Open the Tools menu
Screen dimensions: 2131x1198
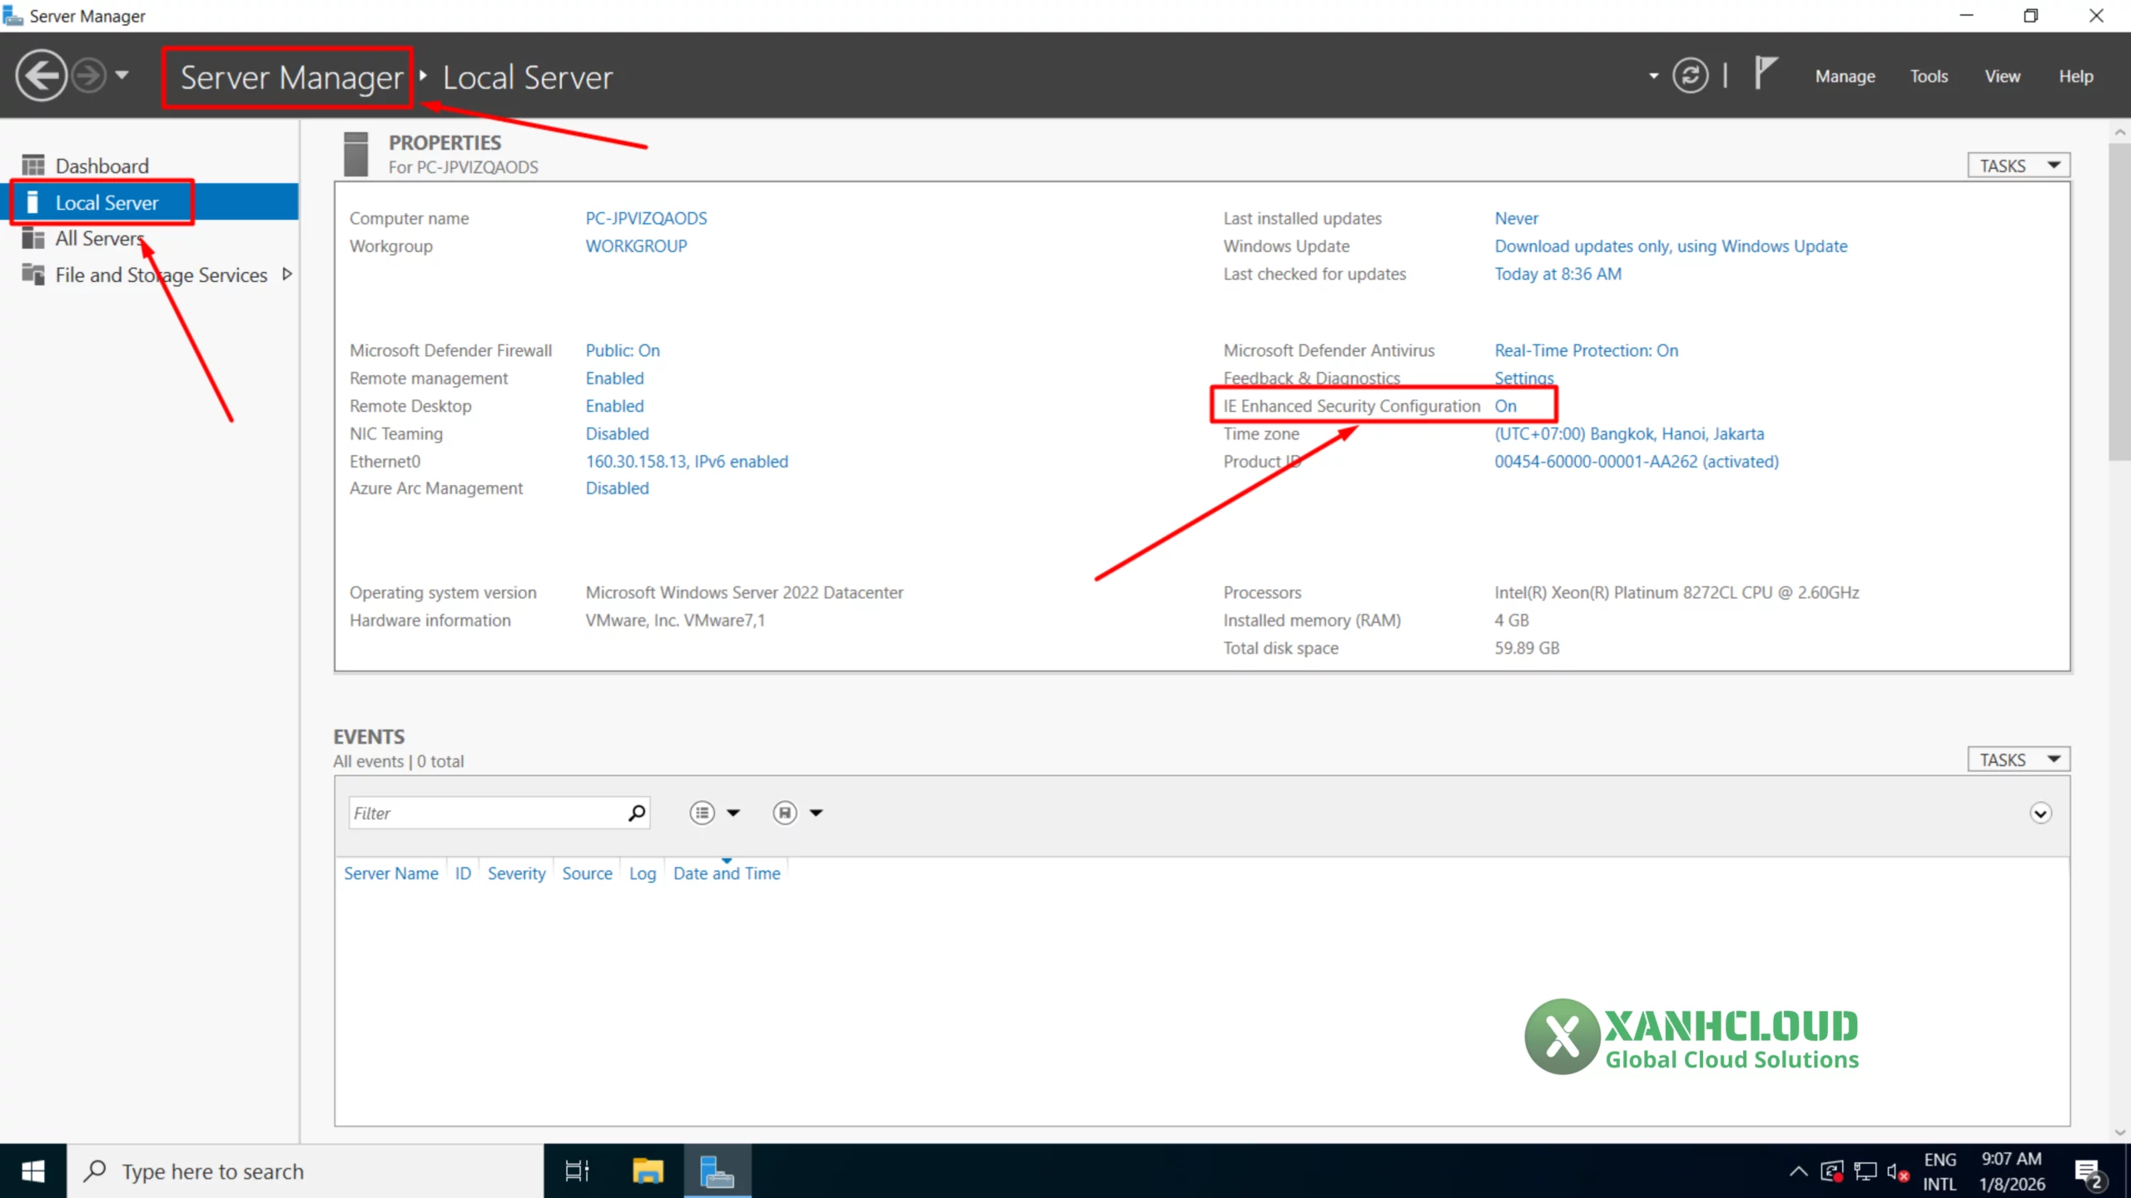coord(1929,75)
